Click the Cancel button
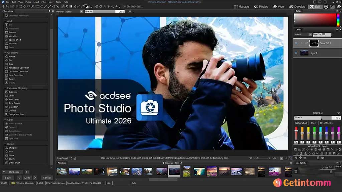This screenshot has height=192, width=342. click(x=47, y=178)
